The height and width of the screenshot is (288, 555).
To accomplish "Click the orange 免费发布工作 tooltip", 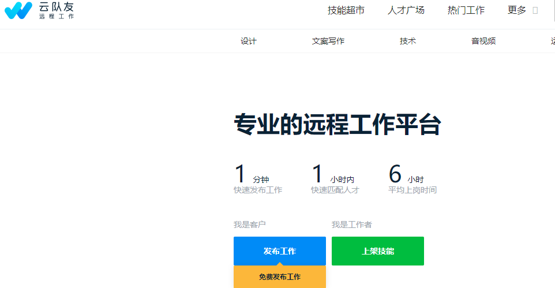I will 280,277.
